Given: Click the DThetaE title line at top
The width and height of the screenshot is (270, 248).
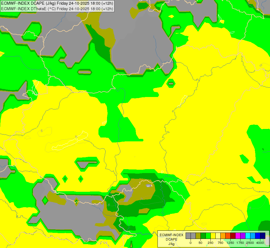Looking at the screenshot, I should pyautogui.click(x=57, y=9).
